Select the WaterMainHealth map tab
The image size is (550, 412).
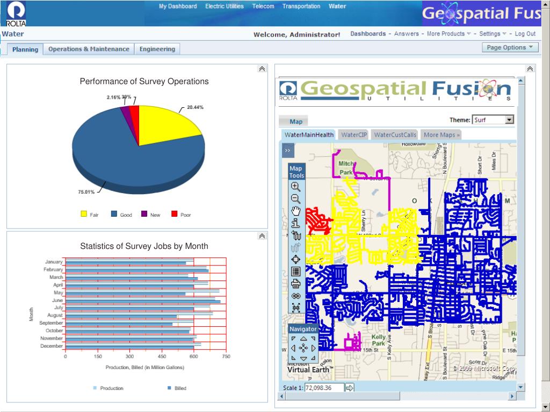309,135
